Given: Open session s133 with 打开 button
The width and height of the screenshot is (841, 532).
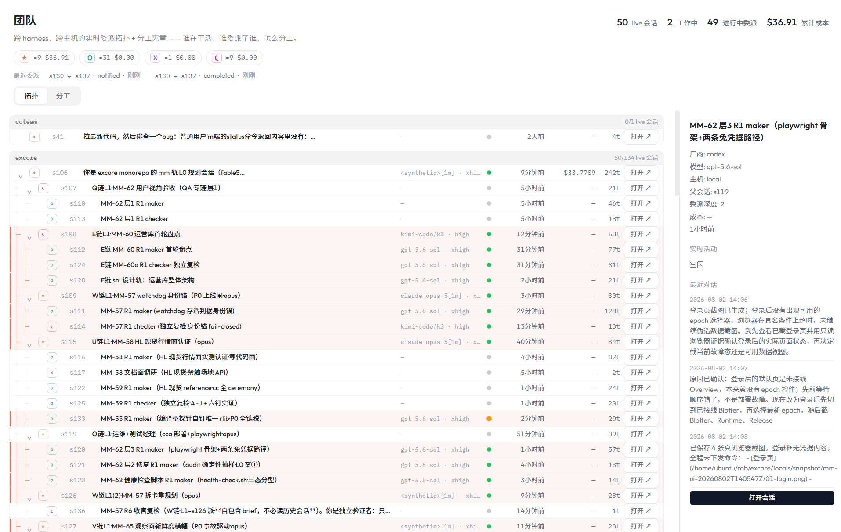Looking at the screenshot, I should 641,419.
